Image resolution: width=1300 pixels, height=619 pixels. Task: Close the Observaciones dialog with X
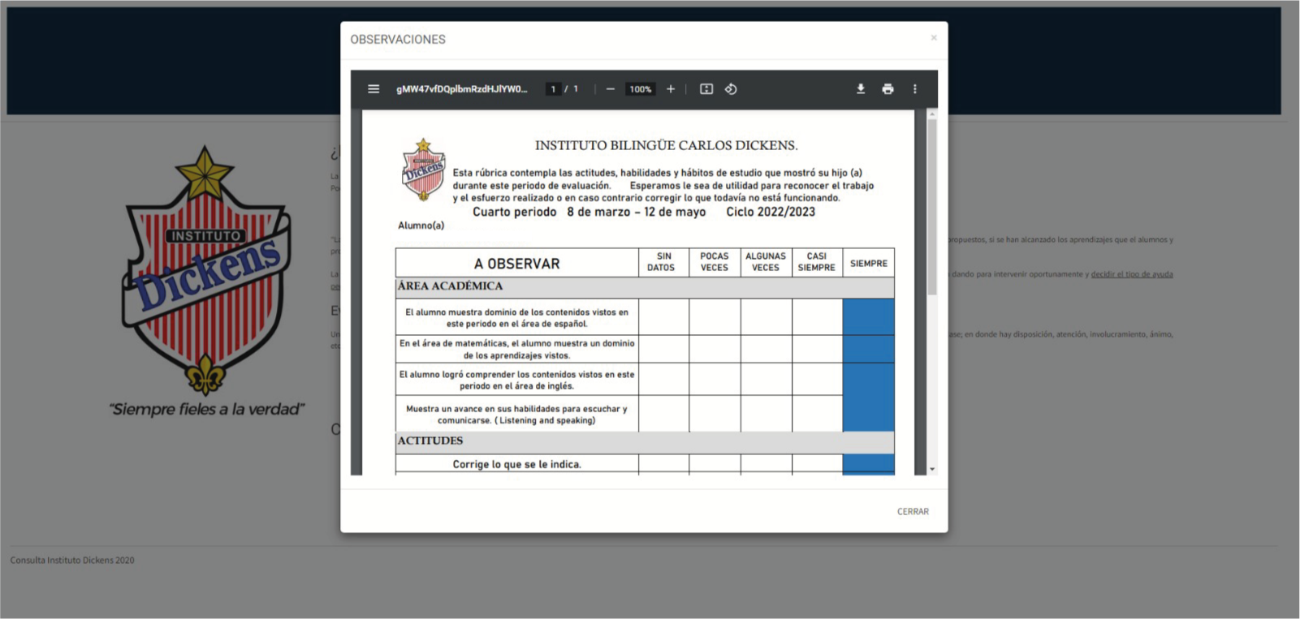[934, 38]
